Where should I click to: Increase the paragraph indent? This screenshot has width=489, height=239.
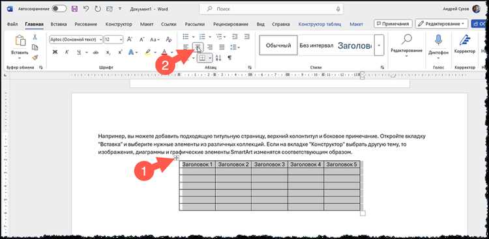(246, 36)
